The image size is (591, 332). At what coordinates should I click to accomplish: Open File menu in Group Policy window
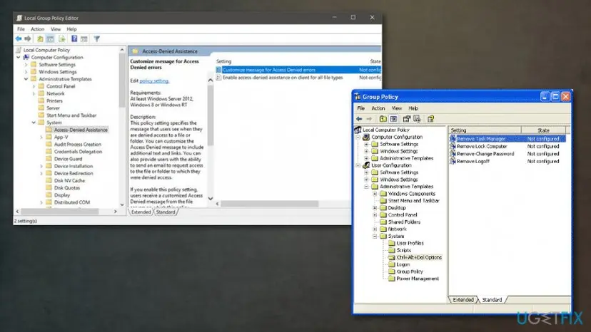360,108
